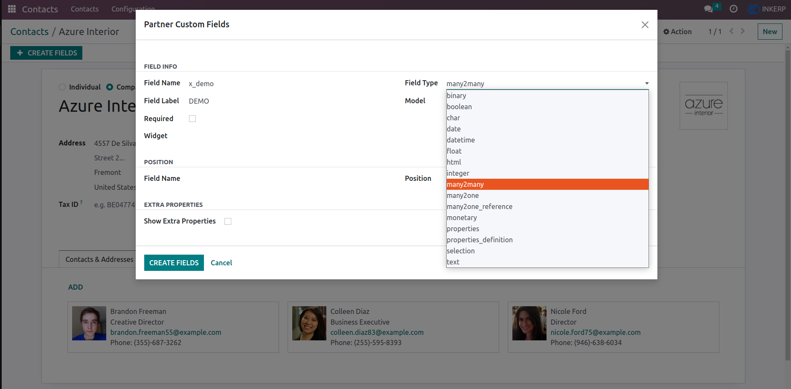Viewport: 791px width, 389px height.
Task: Select the Company radio button
Action: tap(110, 87)
